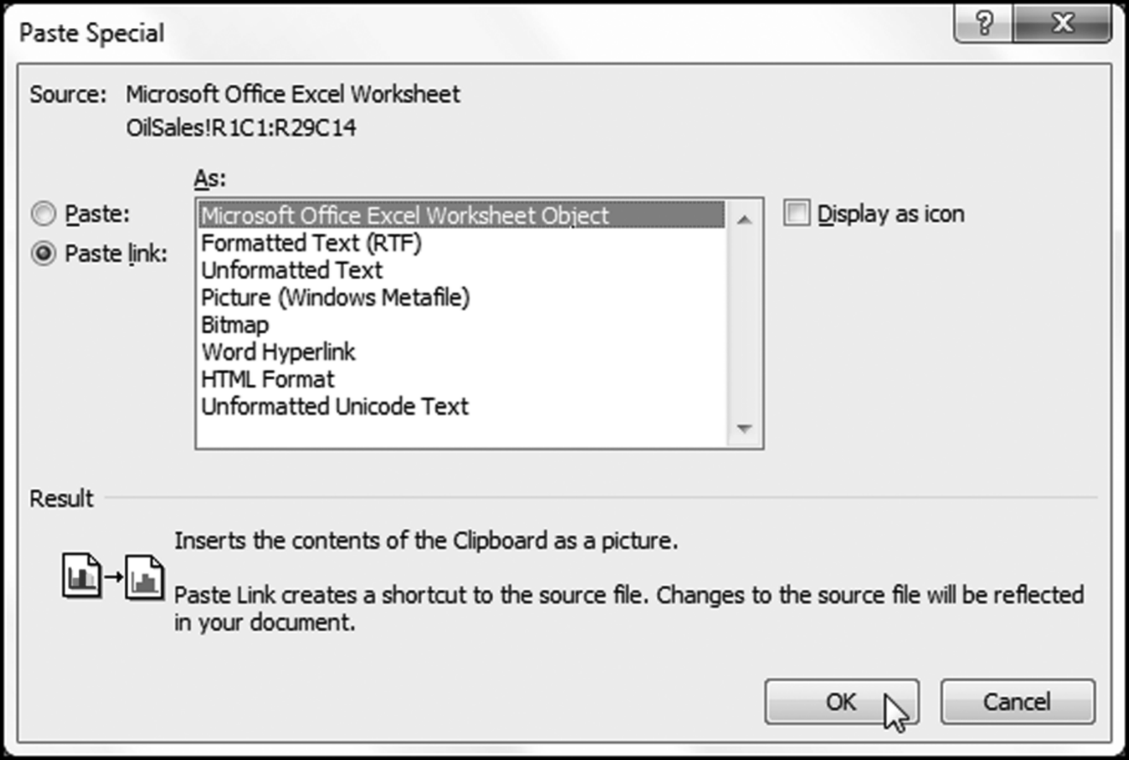Image resolution: width=1129 pixels, height=760 pixels.
Task: Click empty area below list items
Action: pyautogui.click(x=462, y=432)
